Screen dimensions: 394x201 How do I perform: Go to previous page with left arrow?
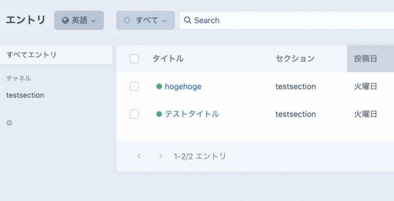click(139, 156)
